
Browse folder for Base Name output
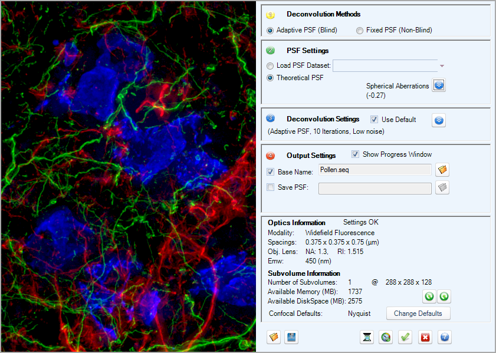[x=442, y=170]
